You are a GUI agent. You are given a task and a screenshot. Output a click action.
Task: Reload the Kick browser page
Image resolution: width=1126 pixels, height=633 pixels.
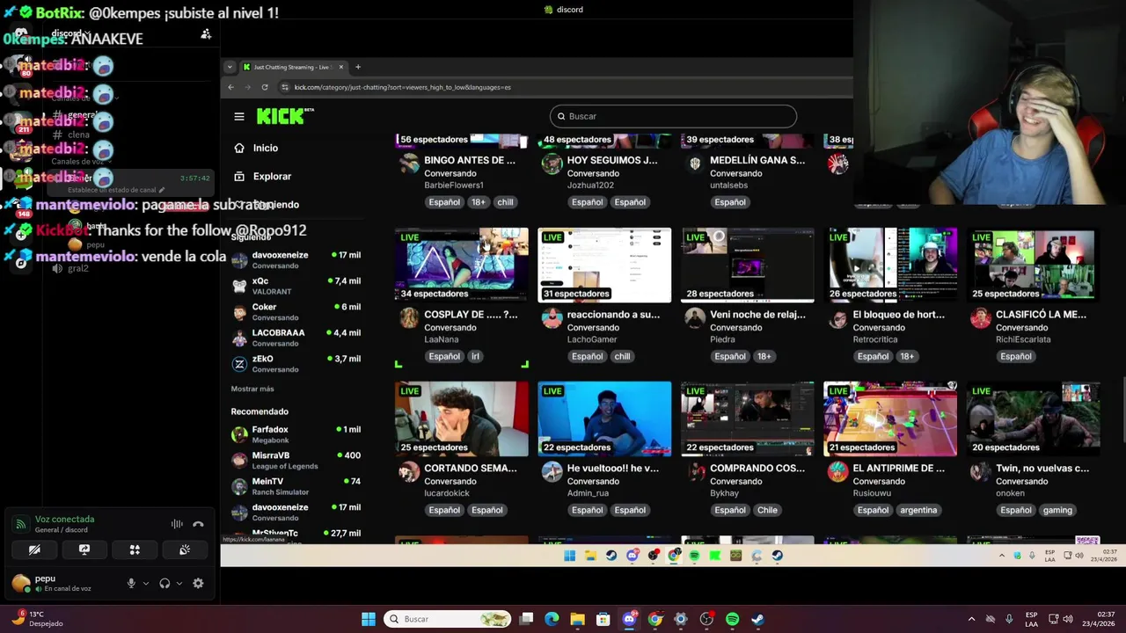264,87
